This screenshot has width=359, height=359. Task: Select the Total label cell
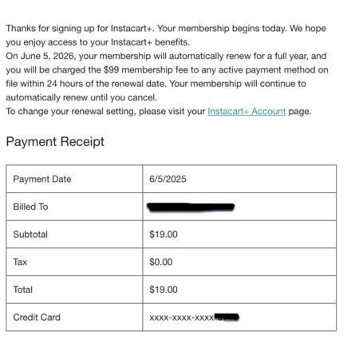pos(74,290)
